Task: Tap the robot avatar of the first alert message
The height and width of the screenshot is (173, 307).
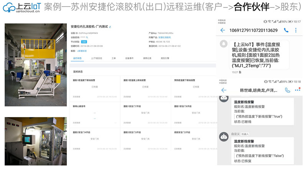Action: pos(223,98)
